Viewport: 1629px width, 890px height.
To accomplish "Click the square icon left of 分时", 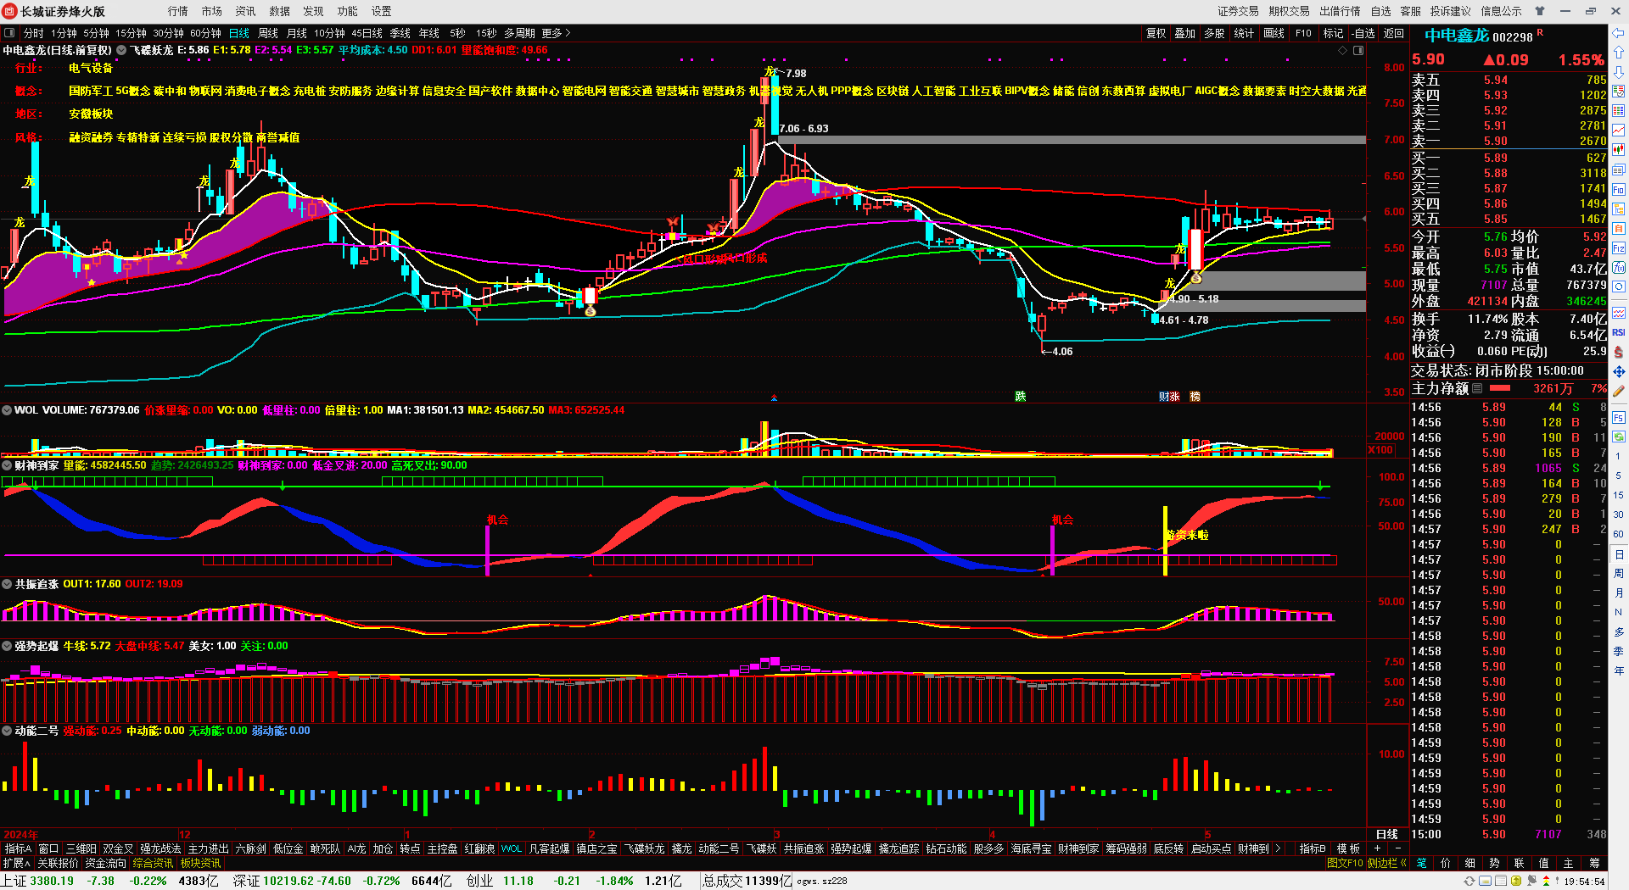I will [9, 33].
